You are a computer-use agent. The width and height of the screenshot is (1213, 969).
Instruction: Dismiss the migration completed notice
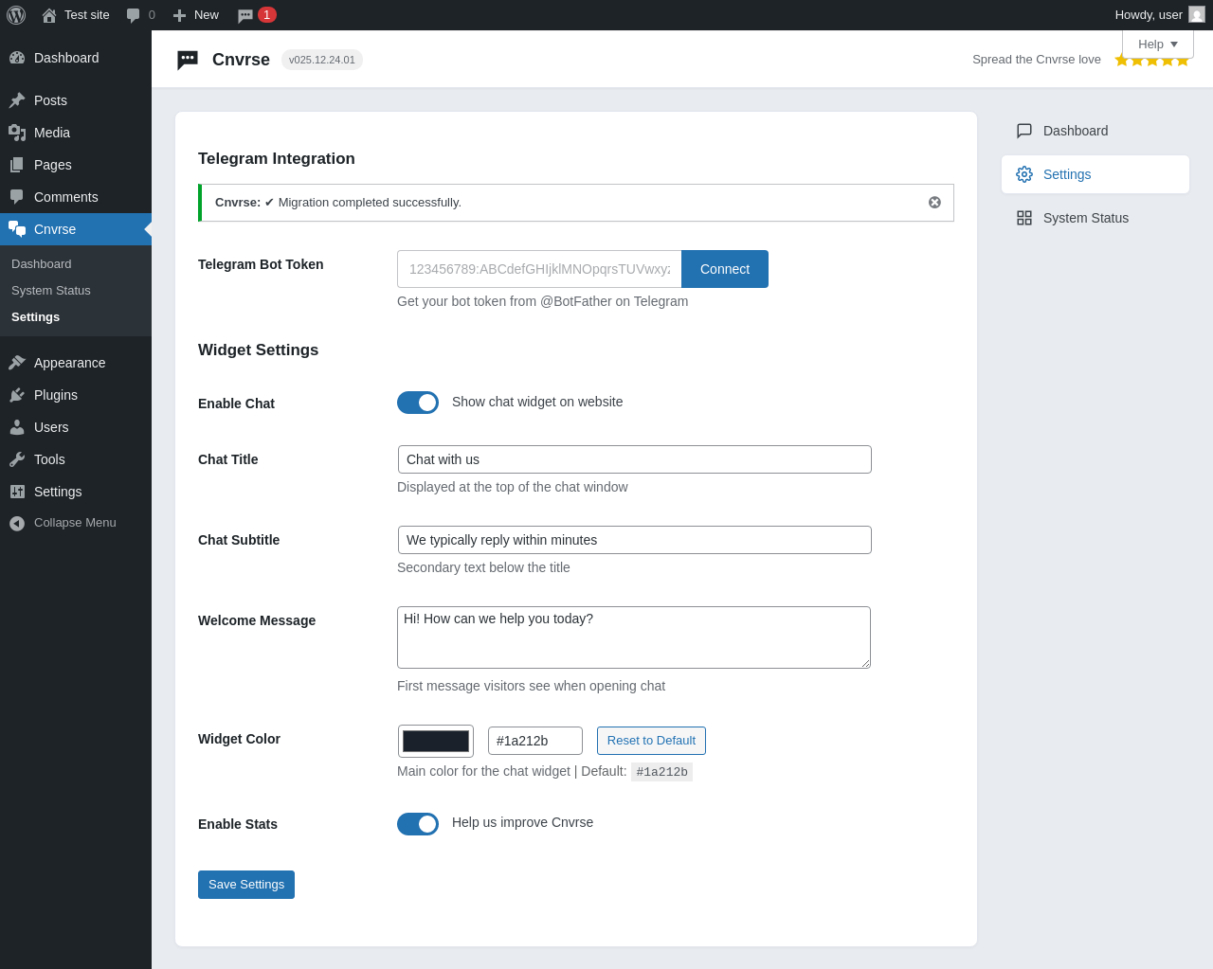(x=934, y=203)
